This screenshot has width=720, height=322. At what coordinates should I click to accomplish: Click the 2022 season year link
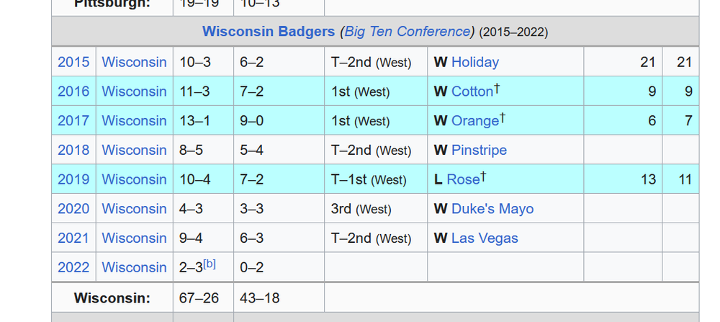(73, 267)
